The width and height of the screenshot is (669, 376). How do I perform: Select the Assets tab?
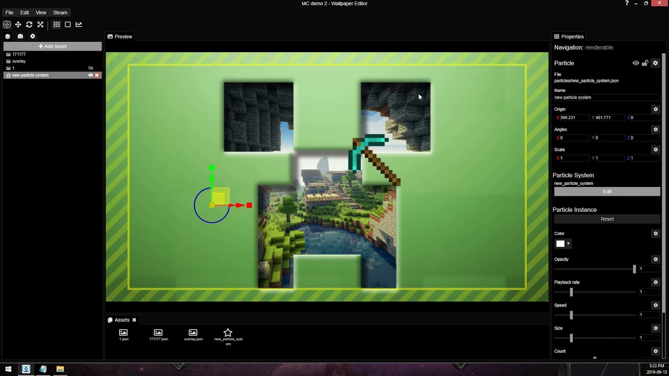point(119,320)
